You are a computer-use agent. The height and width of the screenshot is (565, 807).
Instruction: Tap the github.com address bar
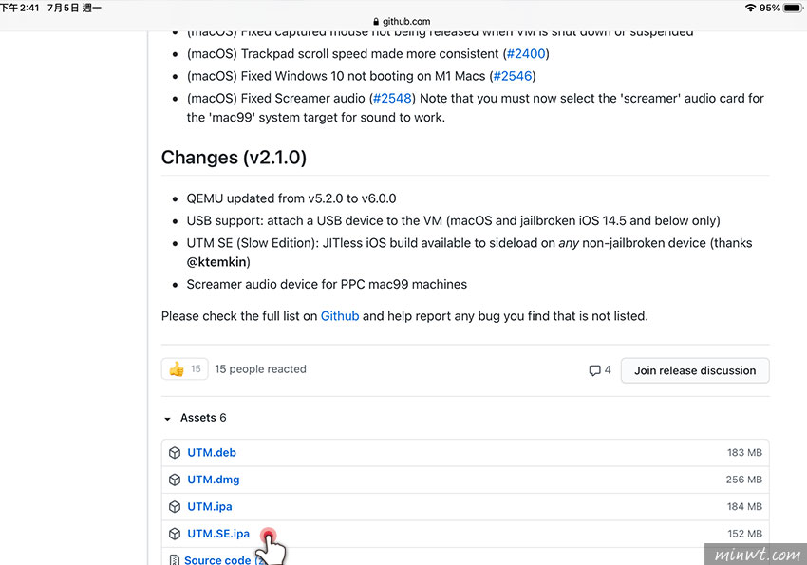[x=402, y=21]
